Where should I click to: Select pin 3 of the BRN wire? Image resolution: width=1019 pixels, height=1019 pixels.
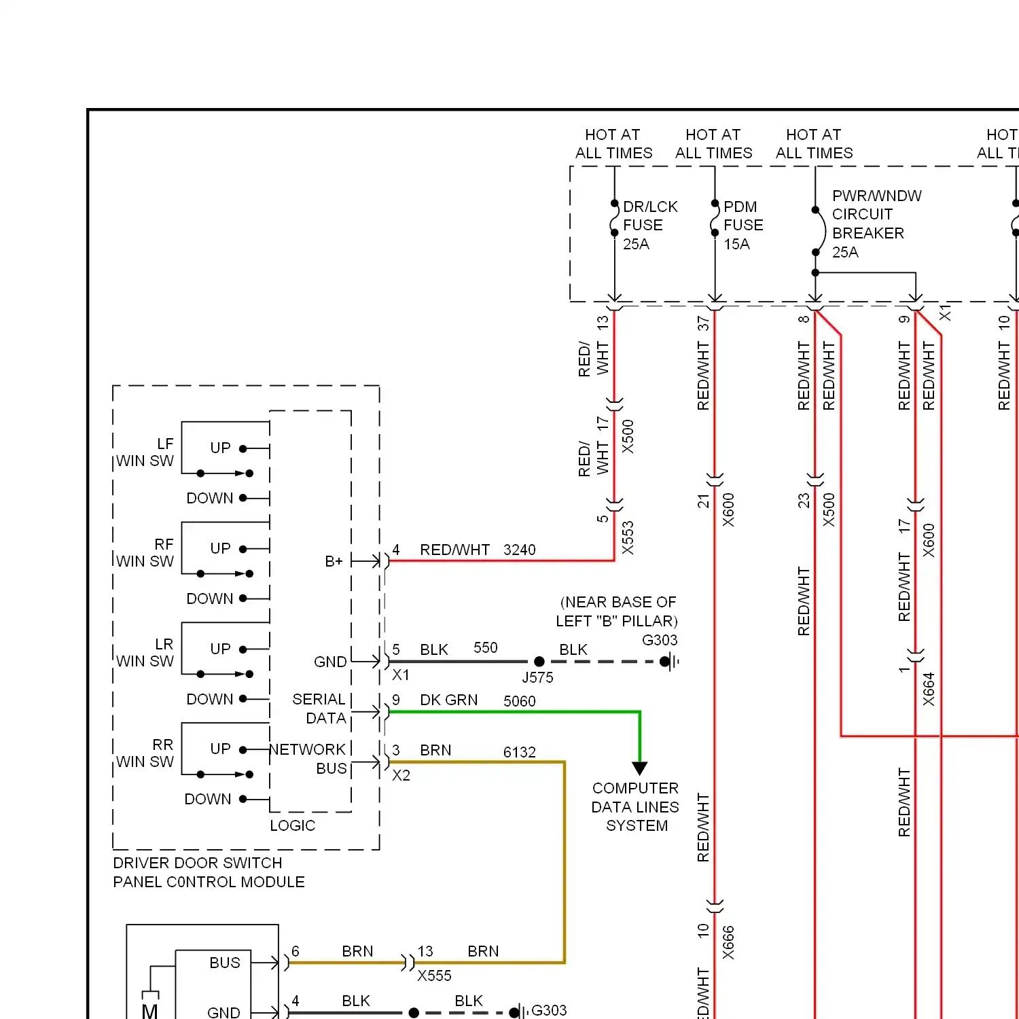396,750
